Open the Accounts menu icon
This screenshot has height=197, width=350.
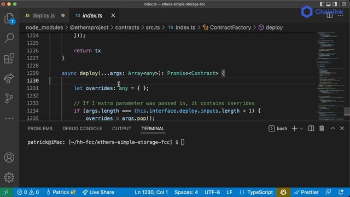click(9, 158)
